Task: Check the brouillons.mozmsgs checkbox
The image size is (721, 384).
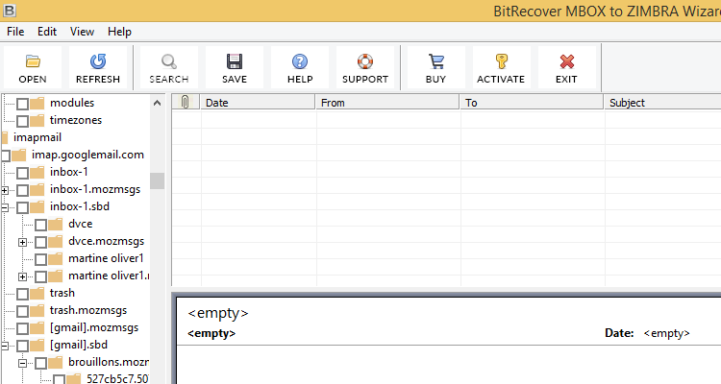Action: coord(41,363)
